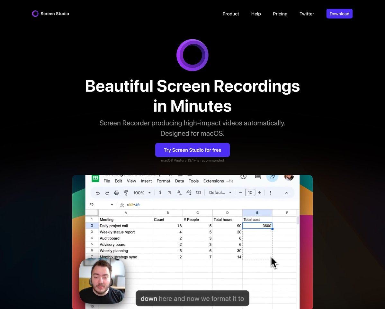Open version history via the clock icon

click(x=243, y=176)
